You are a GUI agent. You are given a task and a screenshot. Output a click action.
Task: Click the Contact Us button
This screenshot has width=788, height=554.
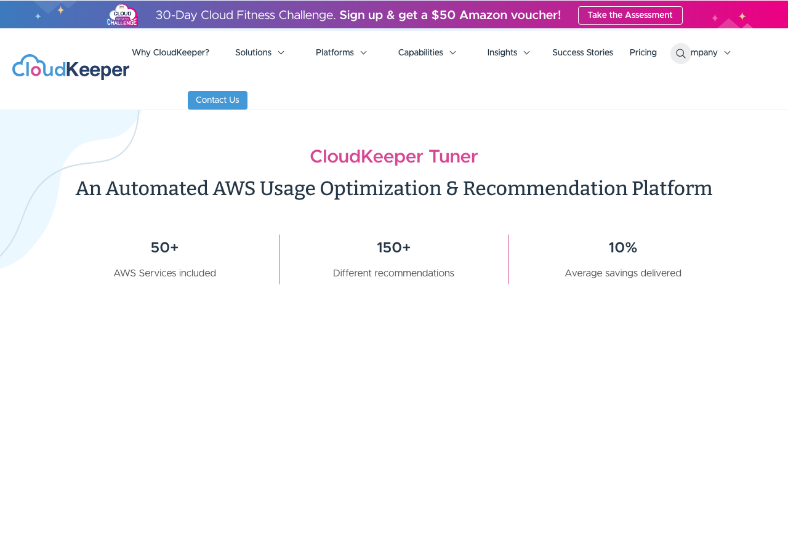pyautogui.click(x=217, y=100)
